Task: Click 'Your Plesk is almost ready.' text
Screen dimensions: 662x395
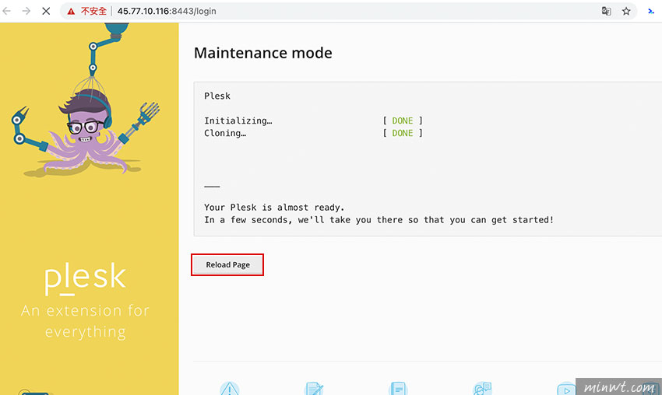Action: coord(274,208)
